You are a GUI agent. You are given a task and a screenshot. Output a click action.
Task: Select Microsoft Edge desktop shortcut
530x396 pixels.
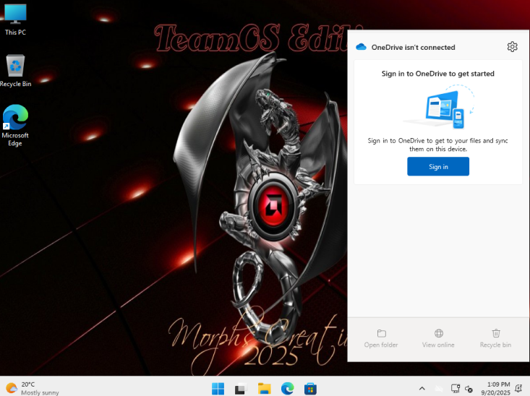15,125
